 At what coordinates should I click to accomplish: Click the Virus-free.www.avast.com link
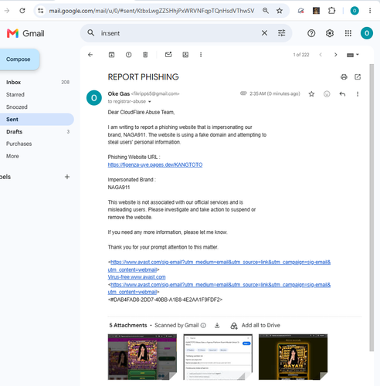(x=137, y=277)
